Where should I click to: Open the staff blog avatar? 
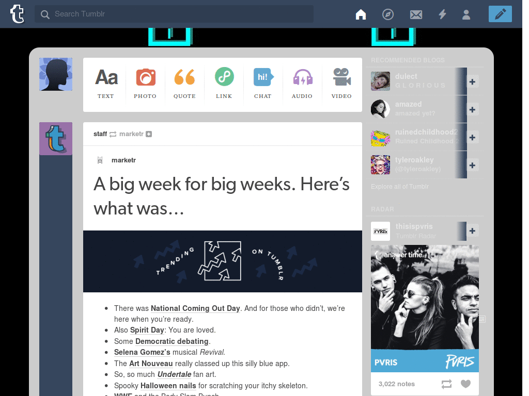(56, 138)
